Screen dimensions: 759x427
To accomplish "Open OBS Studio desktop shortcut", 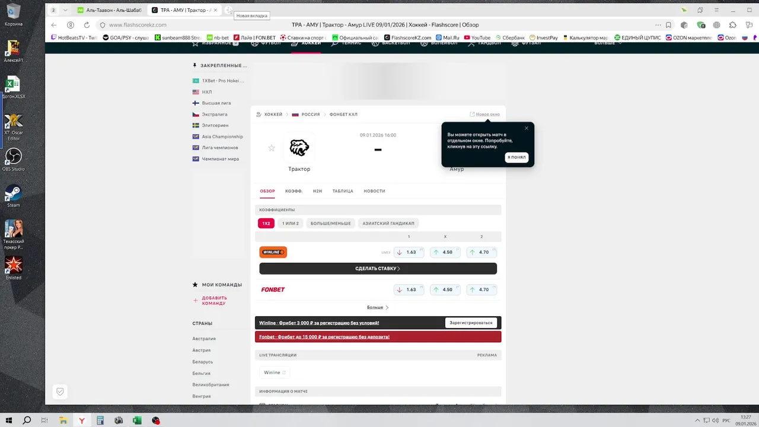I will click(13, 160).
